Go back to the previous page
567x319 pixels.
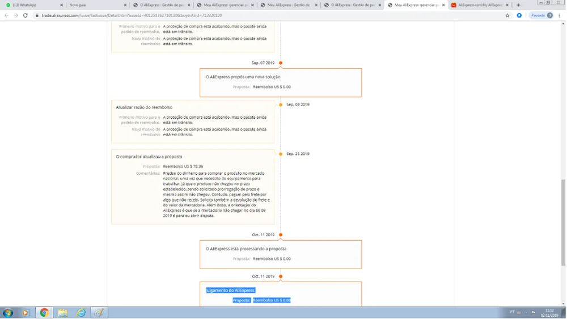[6, 15]
